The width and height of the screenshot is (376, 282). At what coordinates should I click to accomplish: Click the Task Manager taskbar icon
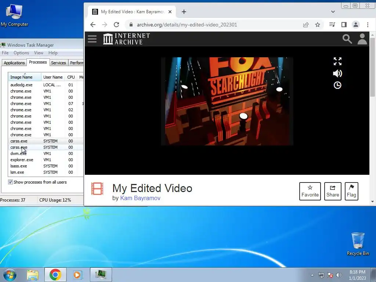click(101, 275)
